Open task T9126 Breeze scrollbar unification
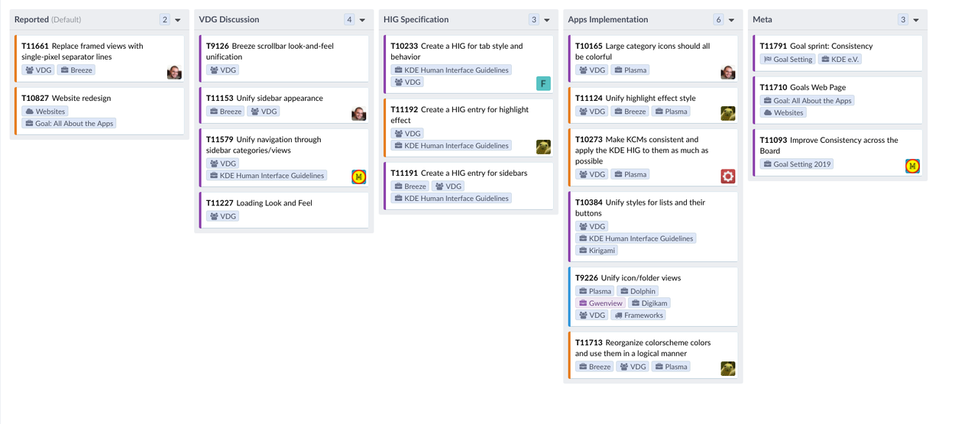The height and width of the screenshot is (424, 978). (270, 51)
